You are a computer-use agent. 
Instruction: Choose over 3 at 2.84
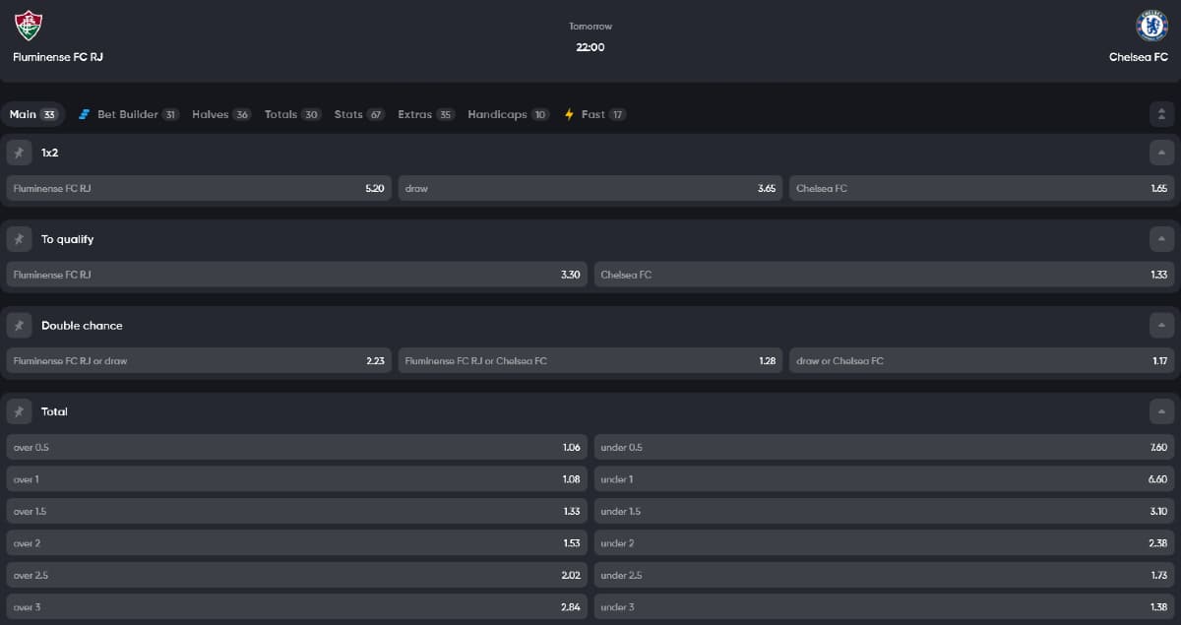click(297, 607)
